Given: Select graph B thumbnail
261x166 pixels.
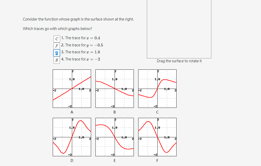Looking at the screenshot, I should [x=114, y=88].
